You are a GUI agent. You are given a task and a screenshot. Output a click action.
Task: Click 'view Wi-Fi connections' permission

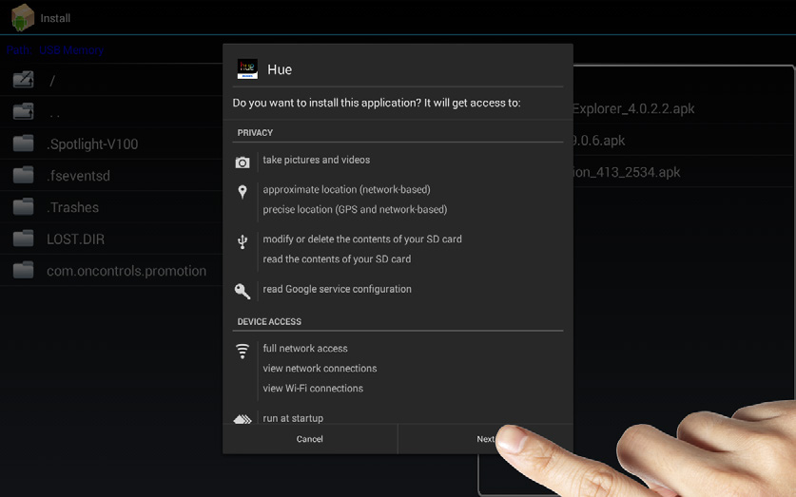(x=313, y=389)
